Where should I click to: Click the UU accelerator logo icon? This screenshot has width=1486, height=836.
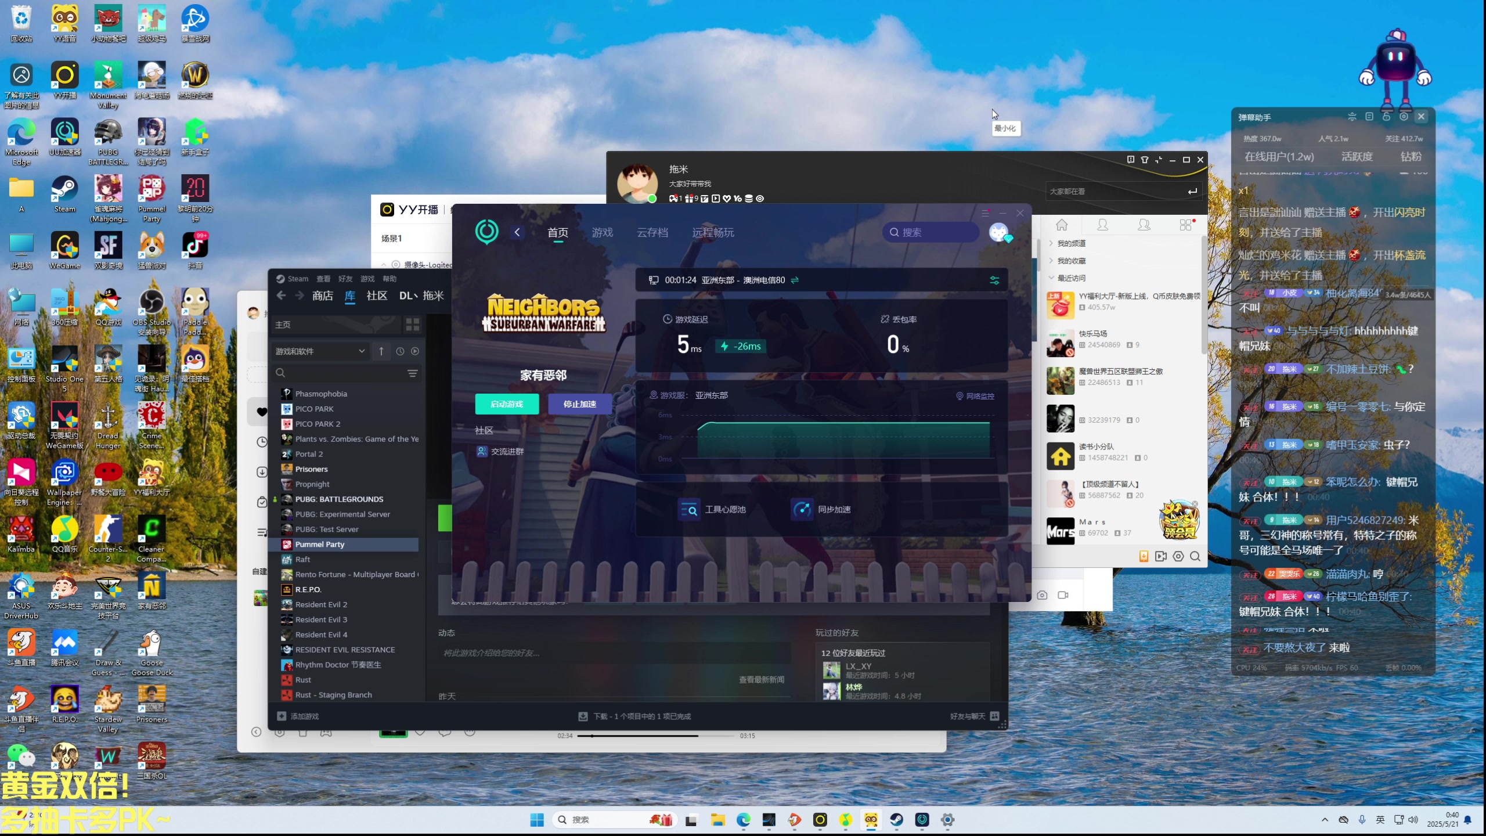486,232
